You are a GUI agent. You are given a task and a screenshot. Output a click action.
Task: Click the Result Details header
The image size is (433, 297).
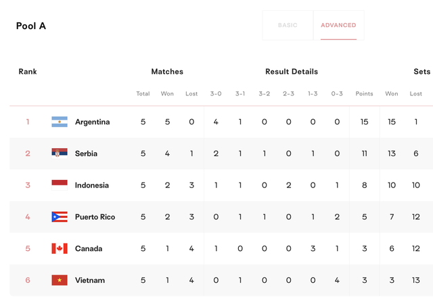(292, 72)
